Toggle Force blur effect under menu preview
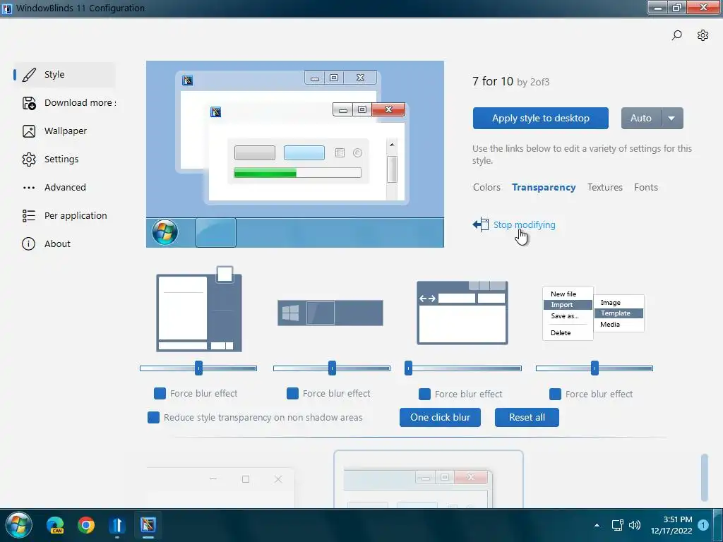Screen dimensions: 723x542 pyautogui.click(x=555, y=394)
